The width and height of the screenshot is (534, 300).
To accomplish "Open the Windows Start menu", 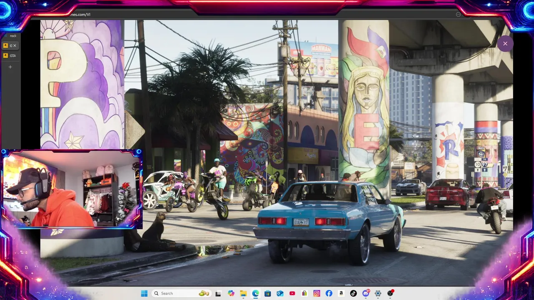I will (x=144, y=293).
